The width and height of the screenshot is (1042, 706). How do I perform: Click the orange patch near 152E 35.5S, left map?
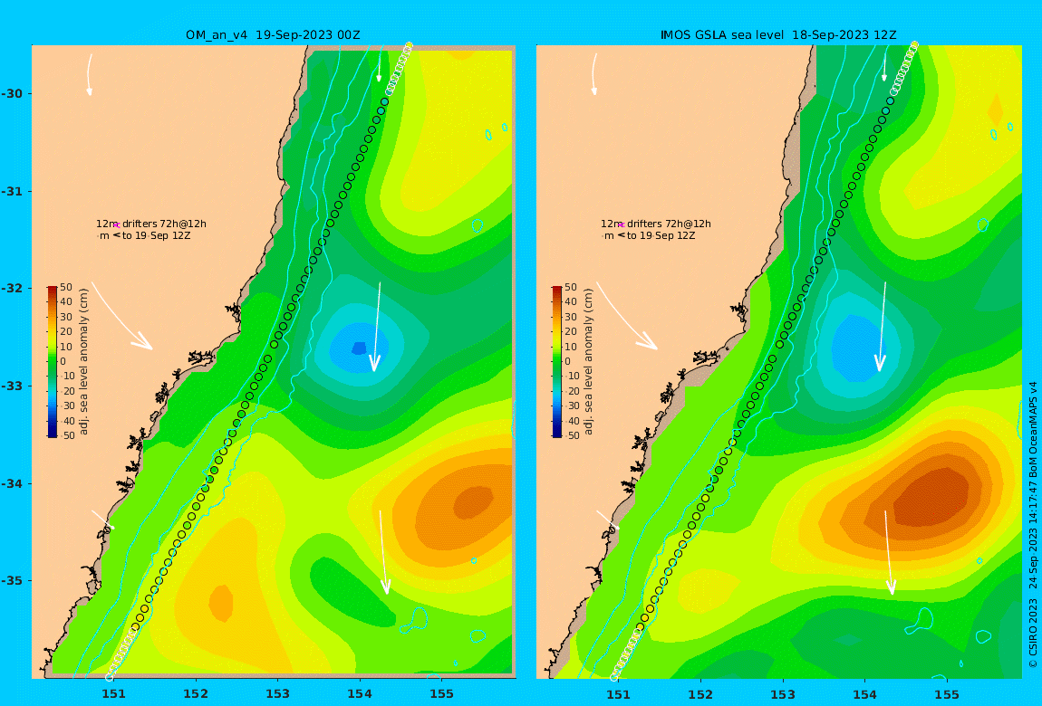(220, 603)
